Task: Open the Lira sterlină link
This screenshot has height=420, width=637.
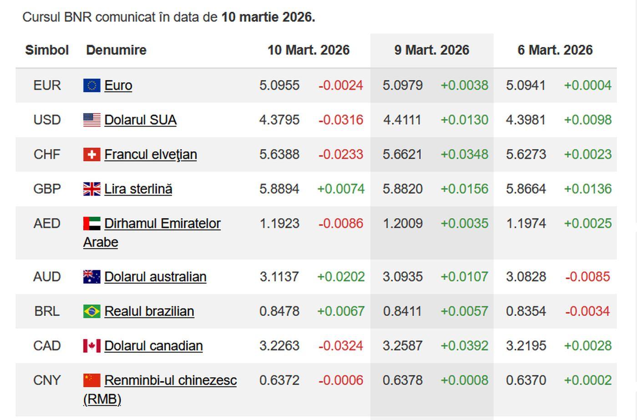Action: coord(138,189)
